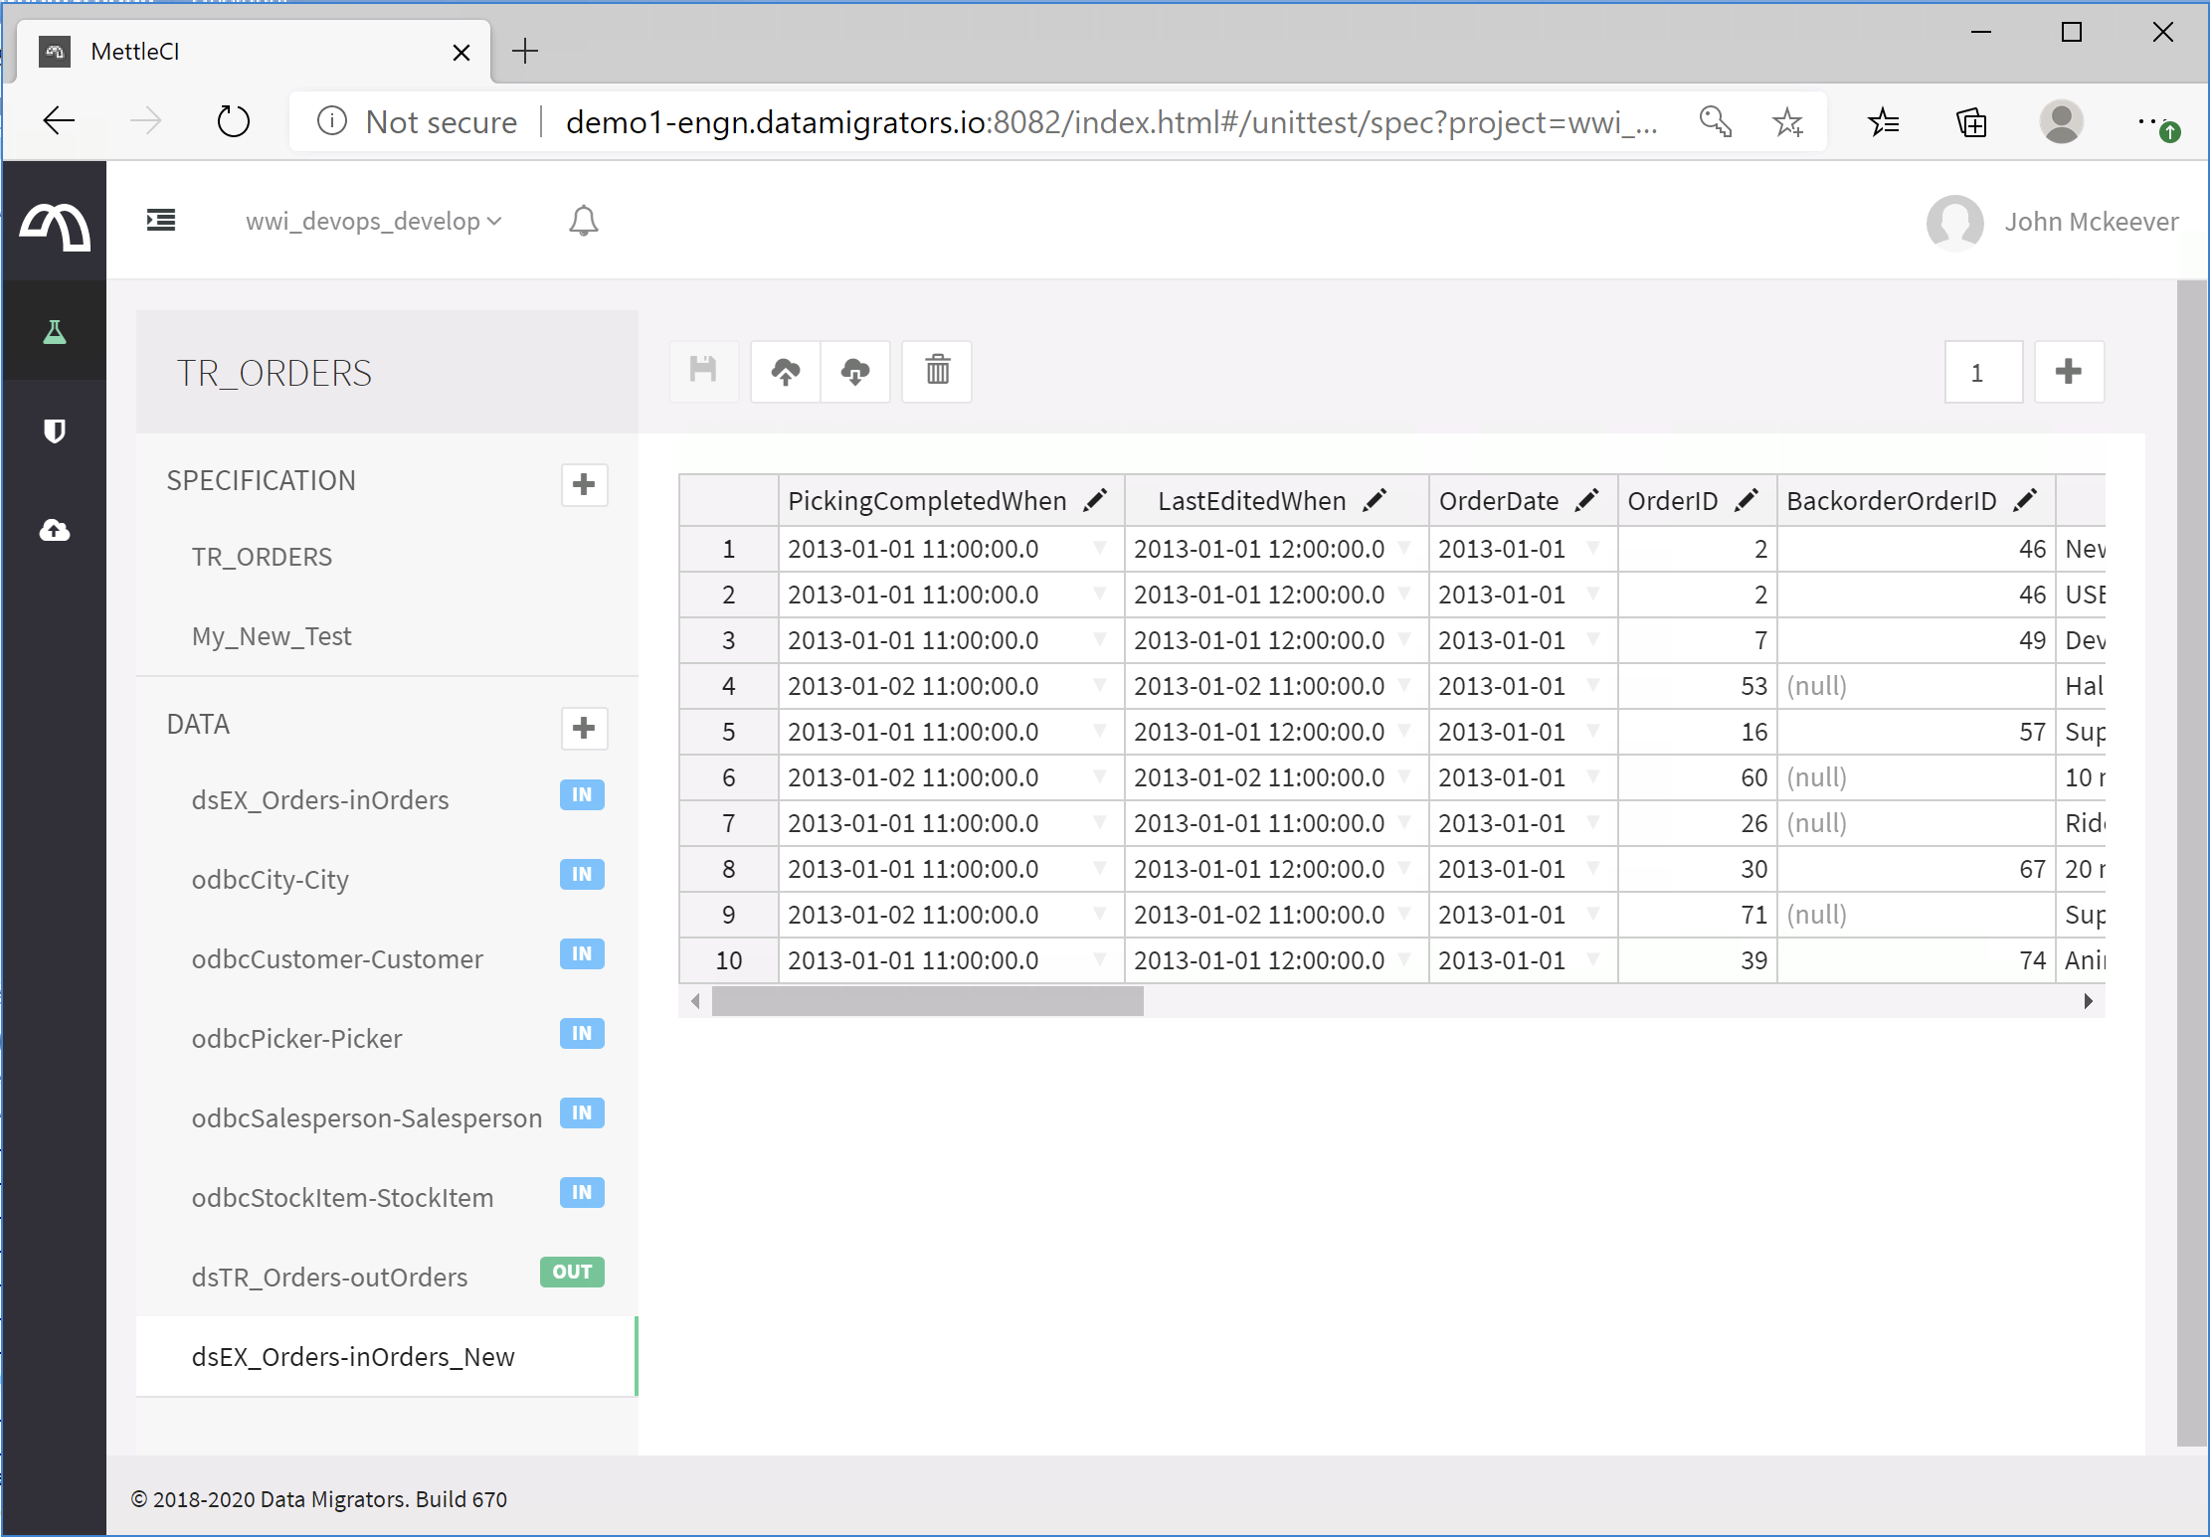The height and width of the screenshot is (1537, 2210).
Task: Select odbcCustomer-Customer data item
Action: pyautogui.click(x=337, y=958)
